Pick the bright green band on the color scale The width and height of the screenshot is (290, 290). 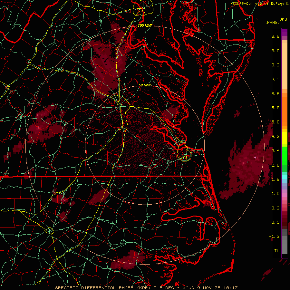285,155
